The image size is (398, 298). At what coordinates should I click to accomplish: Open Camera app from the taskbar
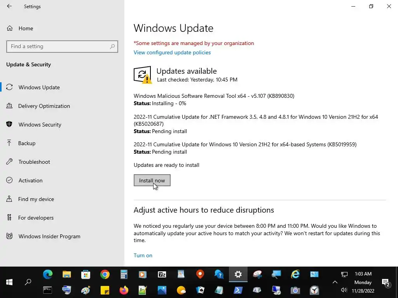point(295,290)
